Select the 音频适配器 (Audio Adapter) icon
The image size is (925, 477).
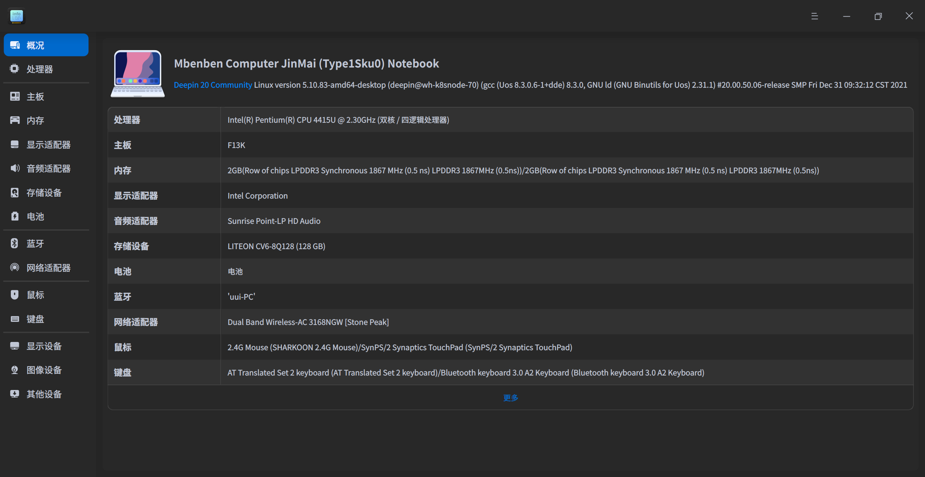point(14,168)
